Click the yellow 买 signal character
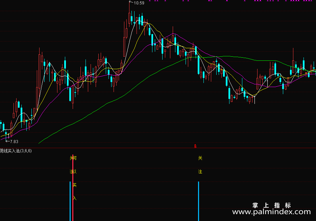This screenshot has width=316, height=221. (75, 185)
